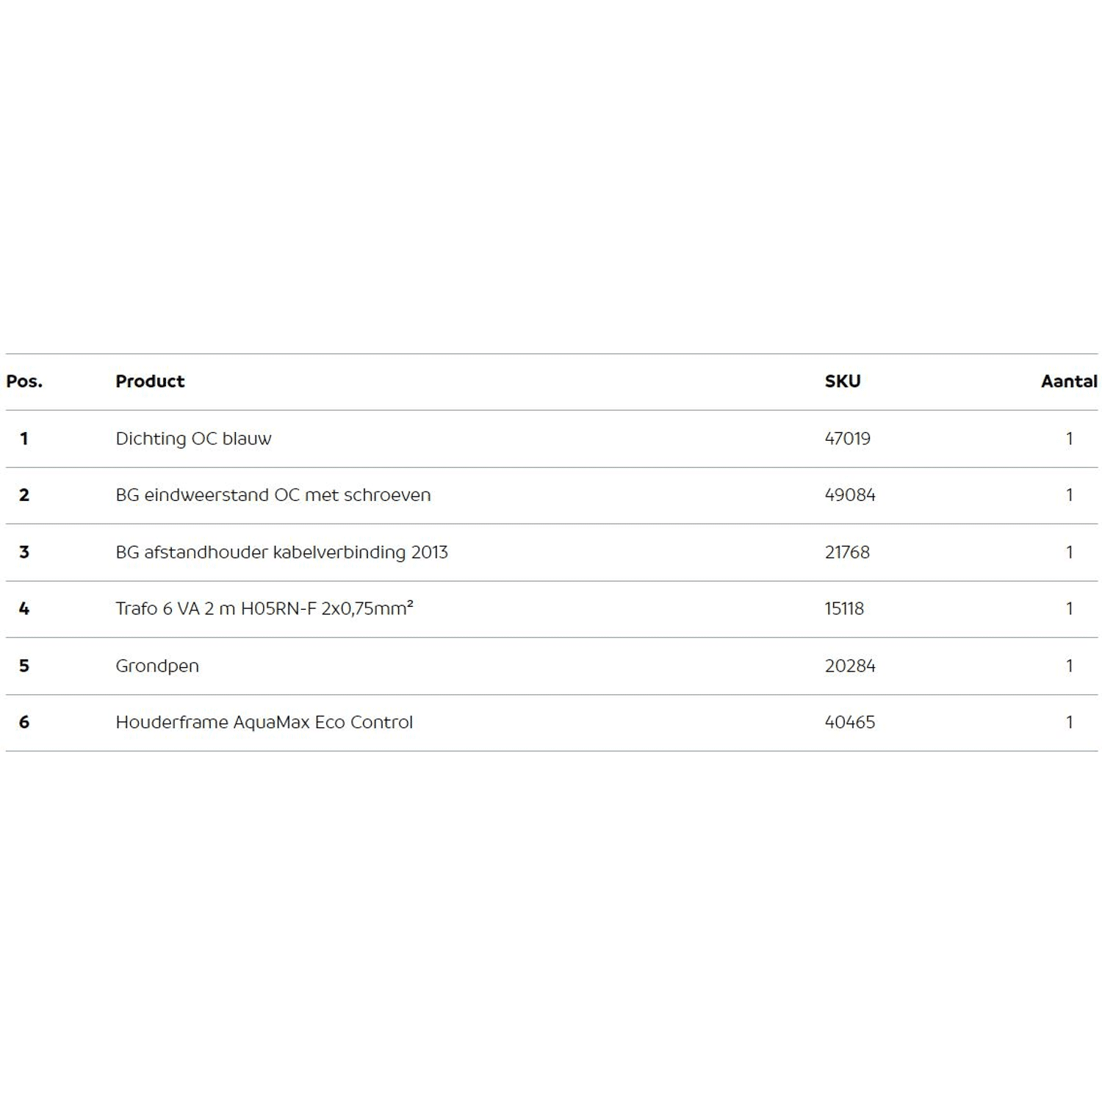Open Houderframe AquaMax Eco Control
The width and height of the screenshot is (1102, 1102).
pos(264,722)
